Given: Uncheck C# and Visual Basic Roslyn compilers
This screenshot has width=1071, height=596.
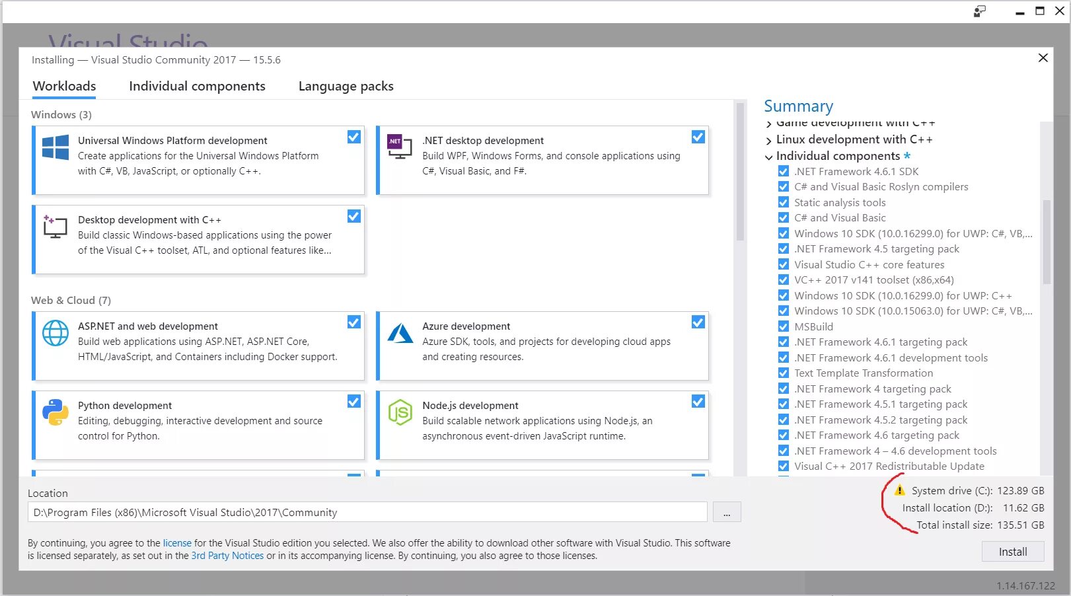Looking at the screenshot, I should 784,186.
